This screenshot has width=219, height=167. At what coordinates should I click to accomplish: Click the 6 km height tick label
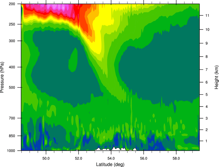[207, 82]
